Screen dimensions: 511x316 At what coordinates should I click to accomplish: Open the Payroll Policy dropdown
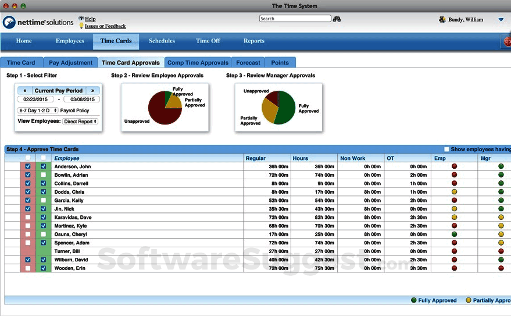click(38, 110)
